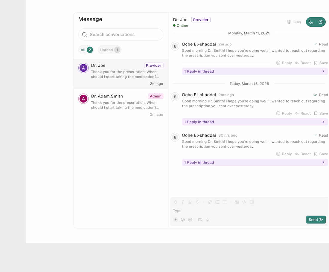Reply to the 2hrs ago message

[284, 114]
